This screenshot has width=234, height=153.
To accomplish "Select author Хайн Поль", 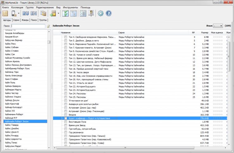I will click(10, 83).
